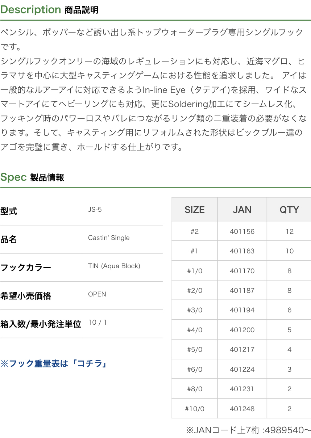This screenshot has width=311, height=438.
Task: Select JAN code 401163 cell
Action: (x=242, y=251)
